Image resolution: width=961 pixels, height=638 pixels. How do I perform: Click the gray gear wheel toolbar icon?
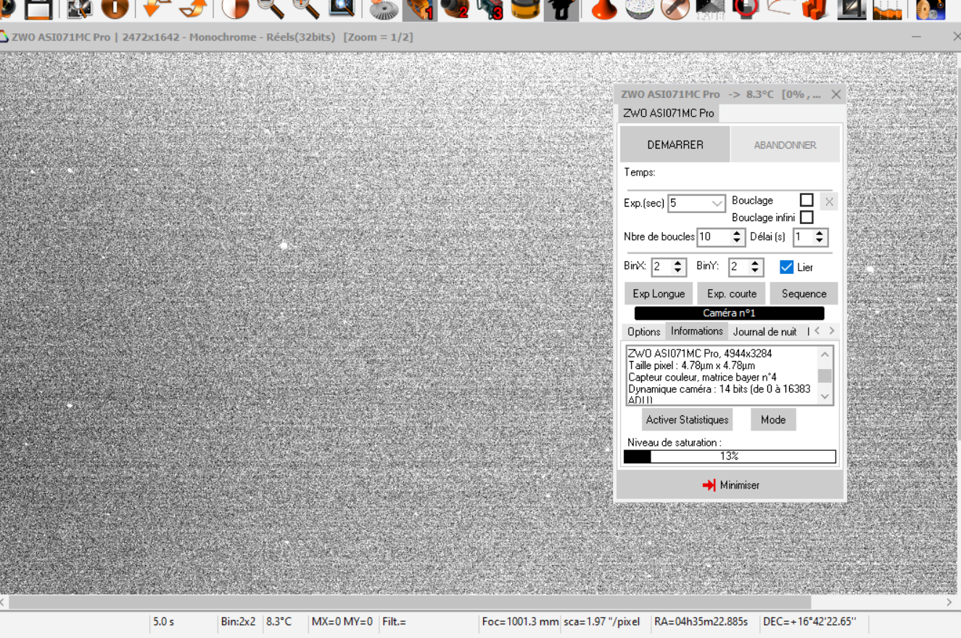point(384,9)
